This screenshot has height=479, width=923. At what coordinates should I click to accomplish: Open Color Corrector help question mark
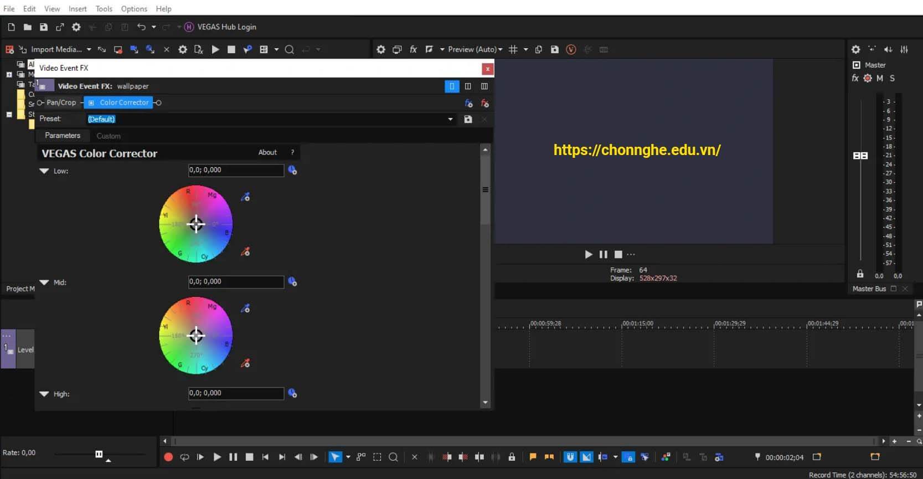[292, 152]
